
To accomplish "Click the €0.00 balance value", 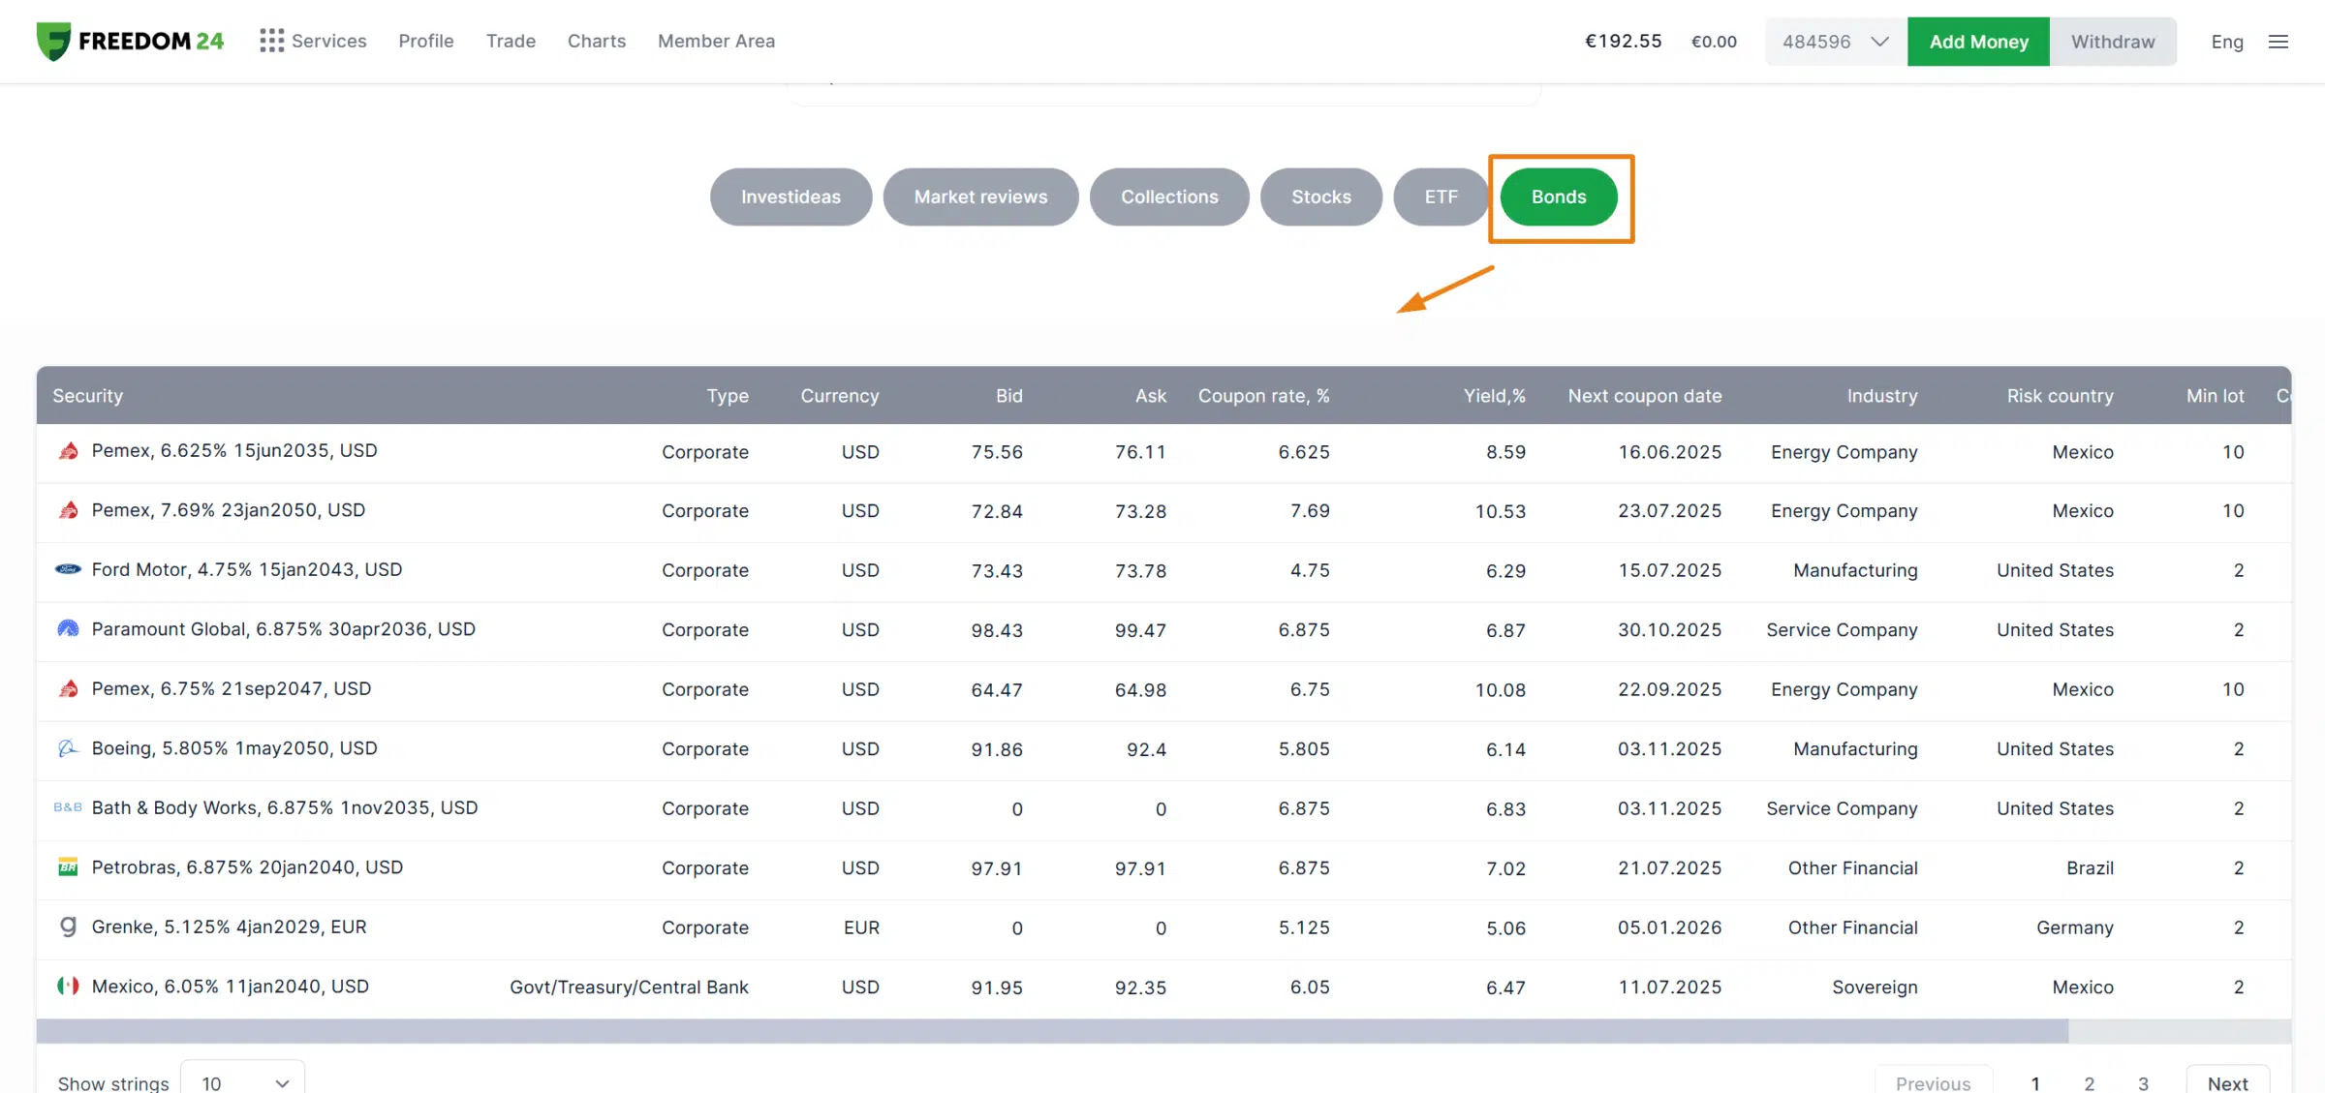I will point(1714,42).
